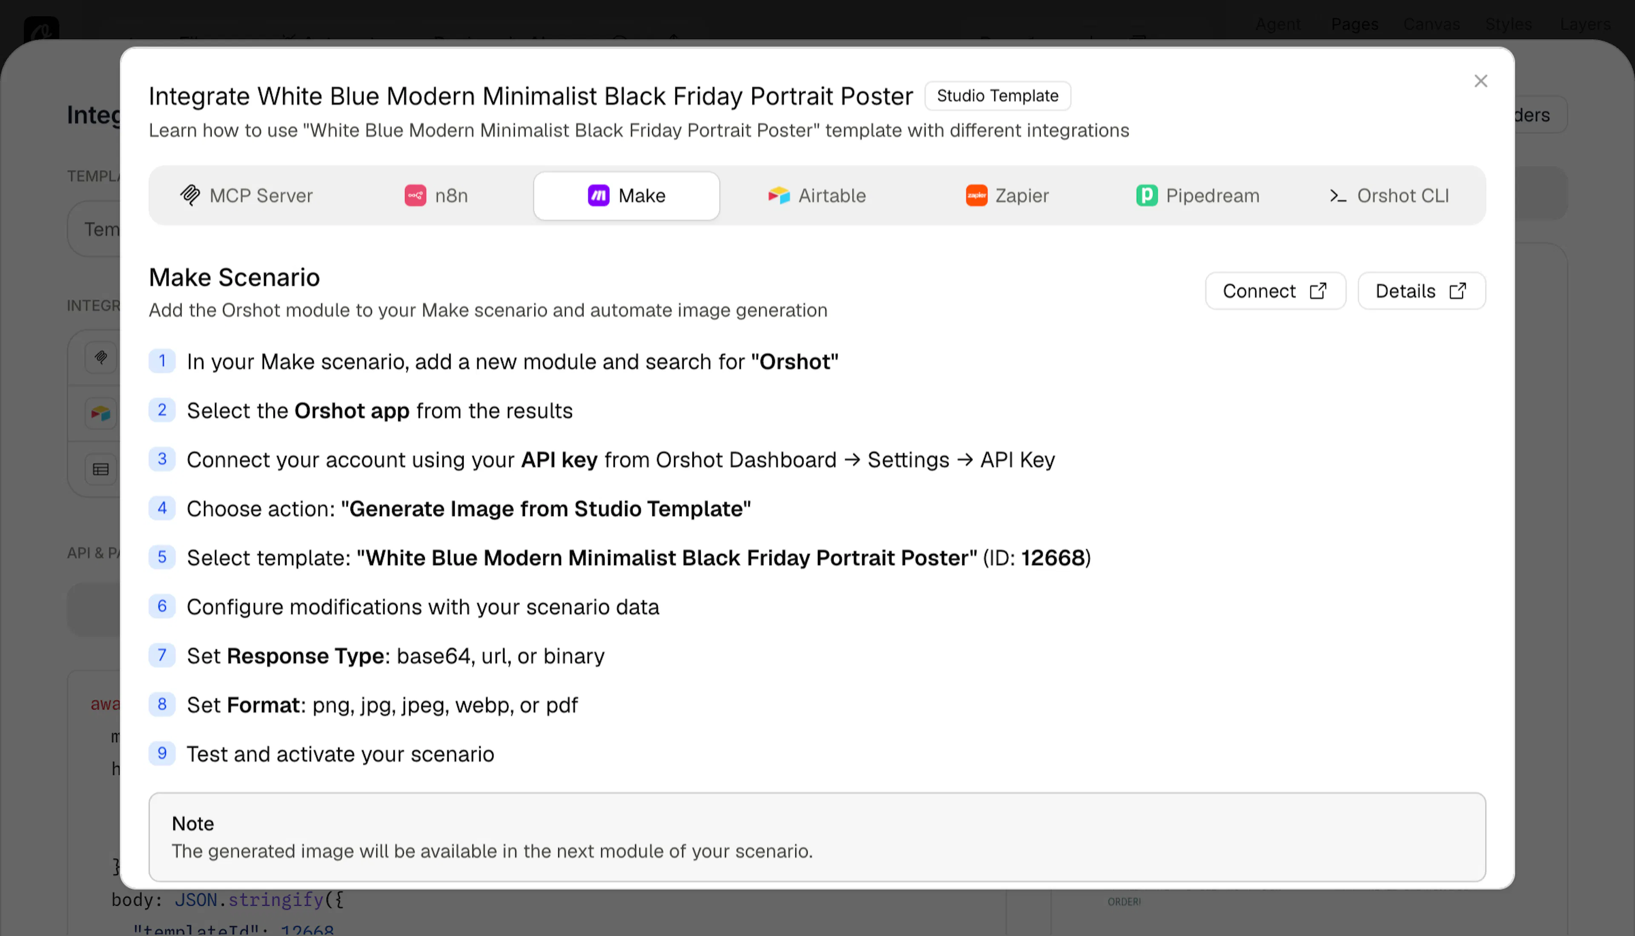The height and width of the screenshot is (936, 1635).
Task: Click the purple Make logo icon
Action: pos(598,195)
